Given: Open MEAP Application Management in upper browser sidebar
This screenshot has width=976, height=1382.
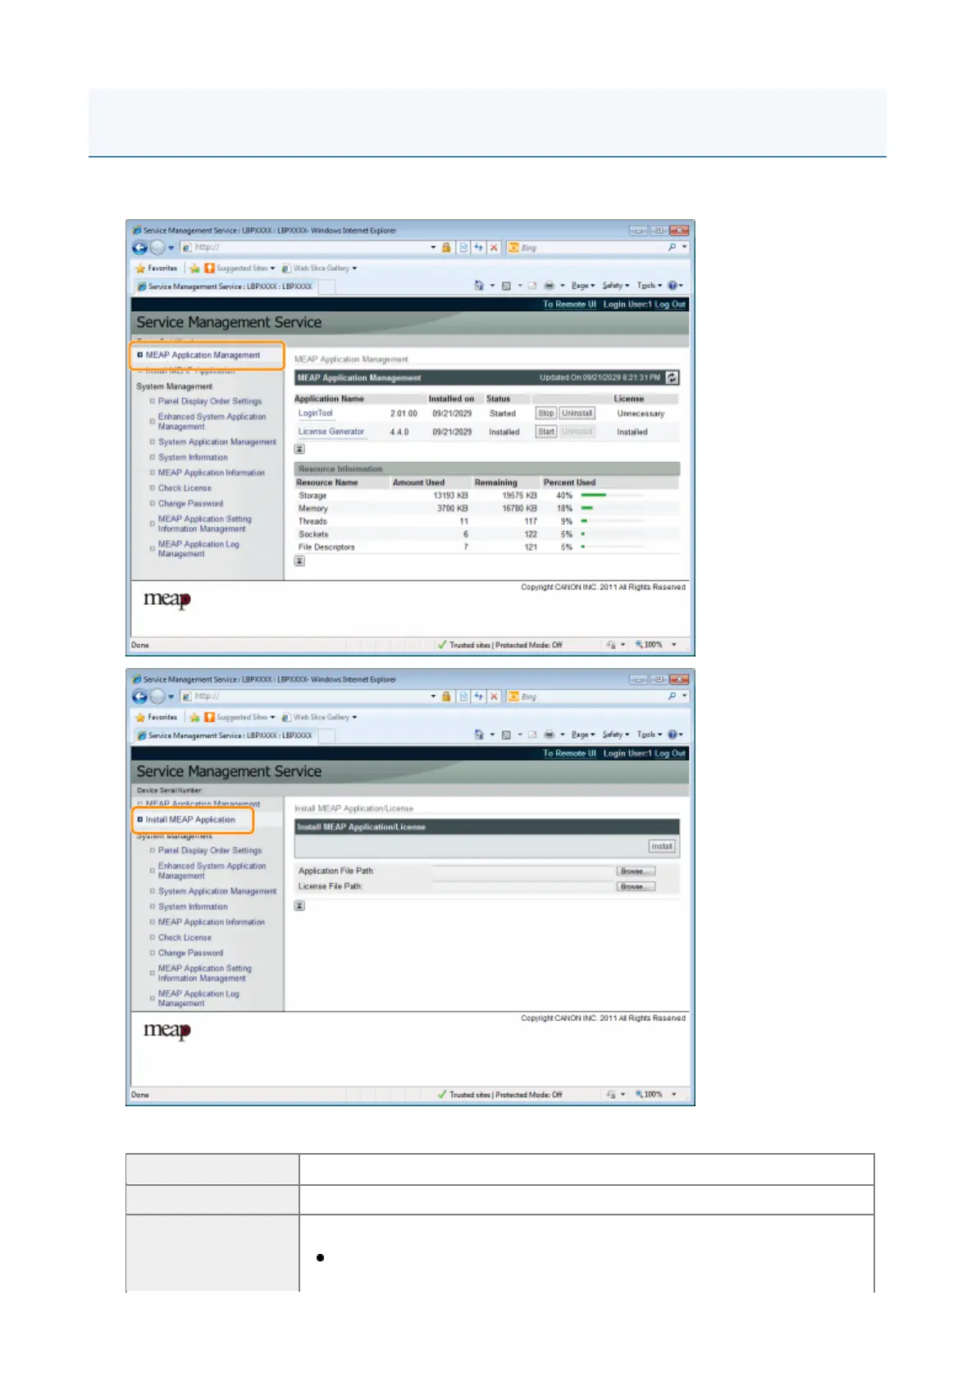Looking at the screenshot, I should [x=203, y=355].
